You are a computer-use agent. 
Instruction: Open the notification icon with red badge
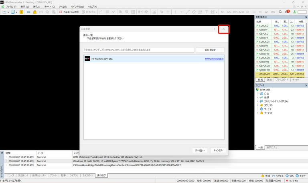tap(287, 12)
